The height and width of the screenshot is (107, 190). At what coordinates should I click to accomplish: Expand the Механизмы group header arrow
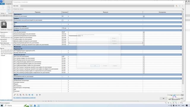pyautogui.click(x=181, y=47)
